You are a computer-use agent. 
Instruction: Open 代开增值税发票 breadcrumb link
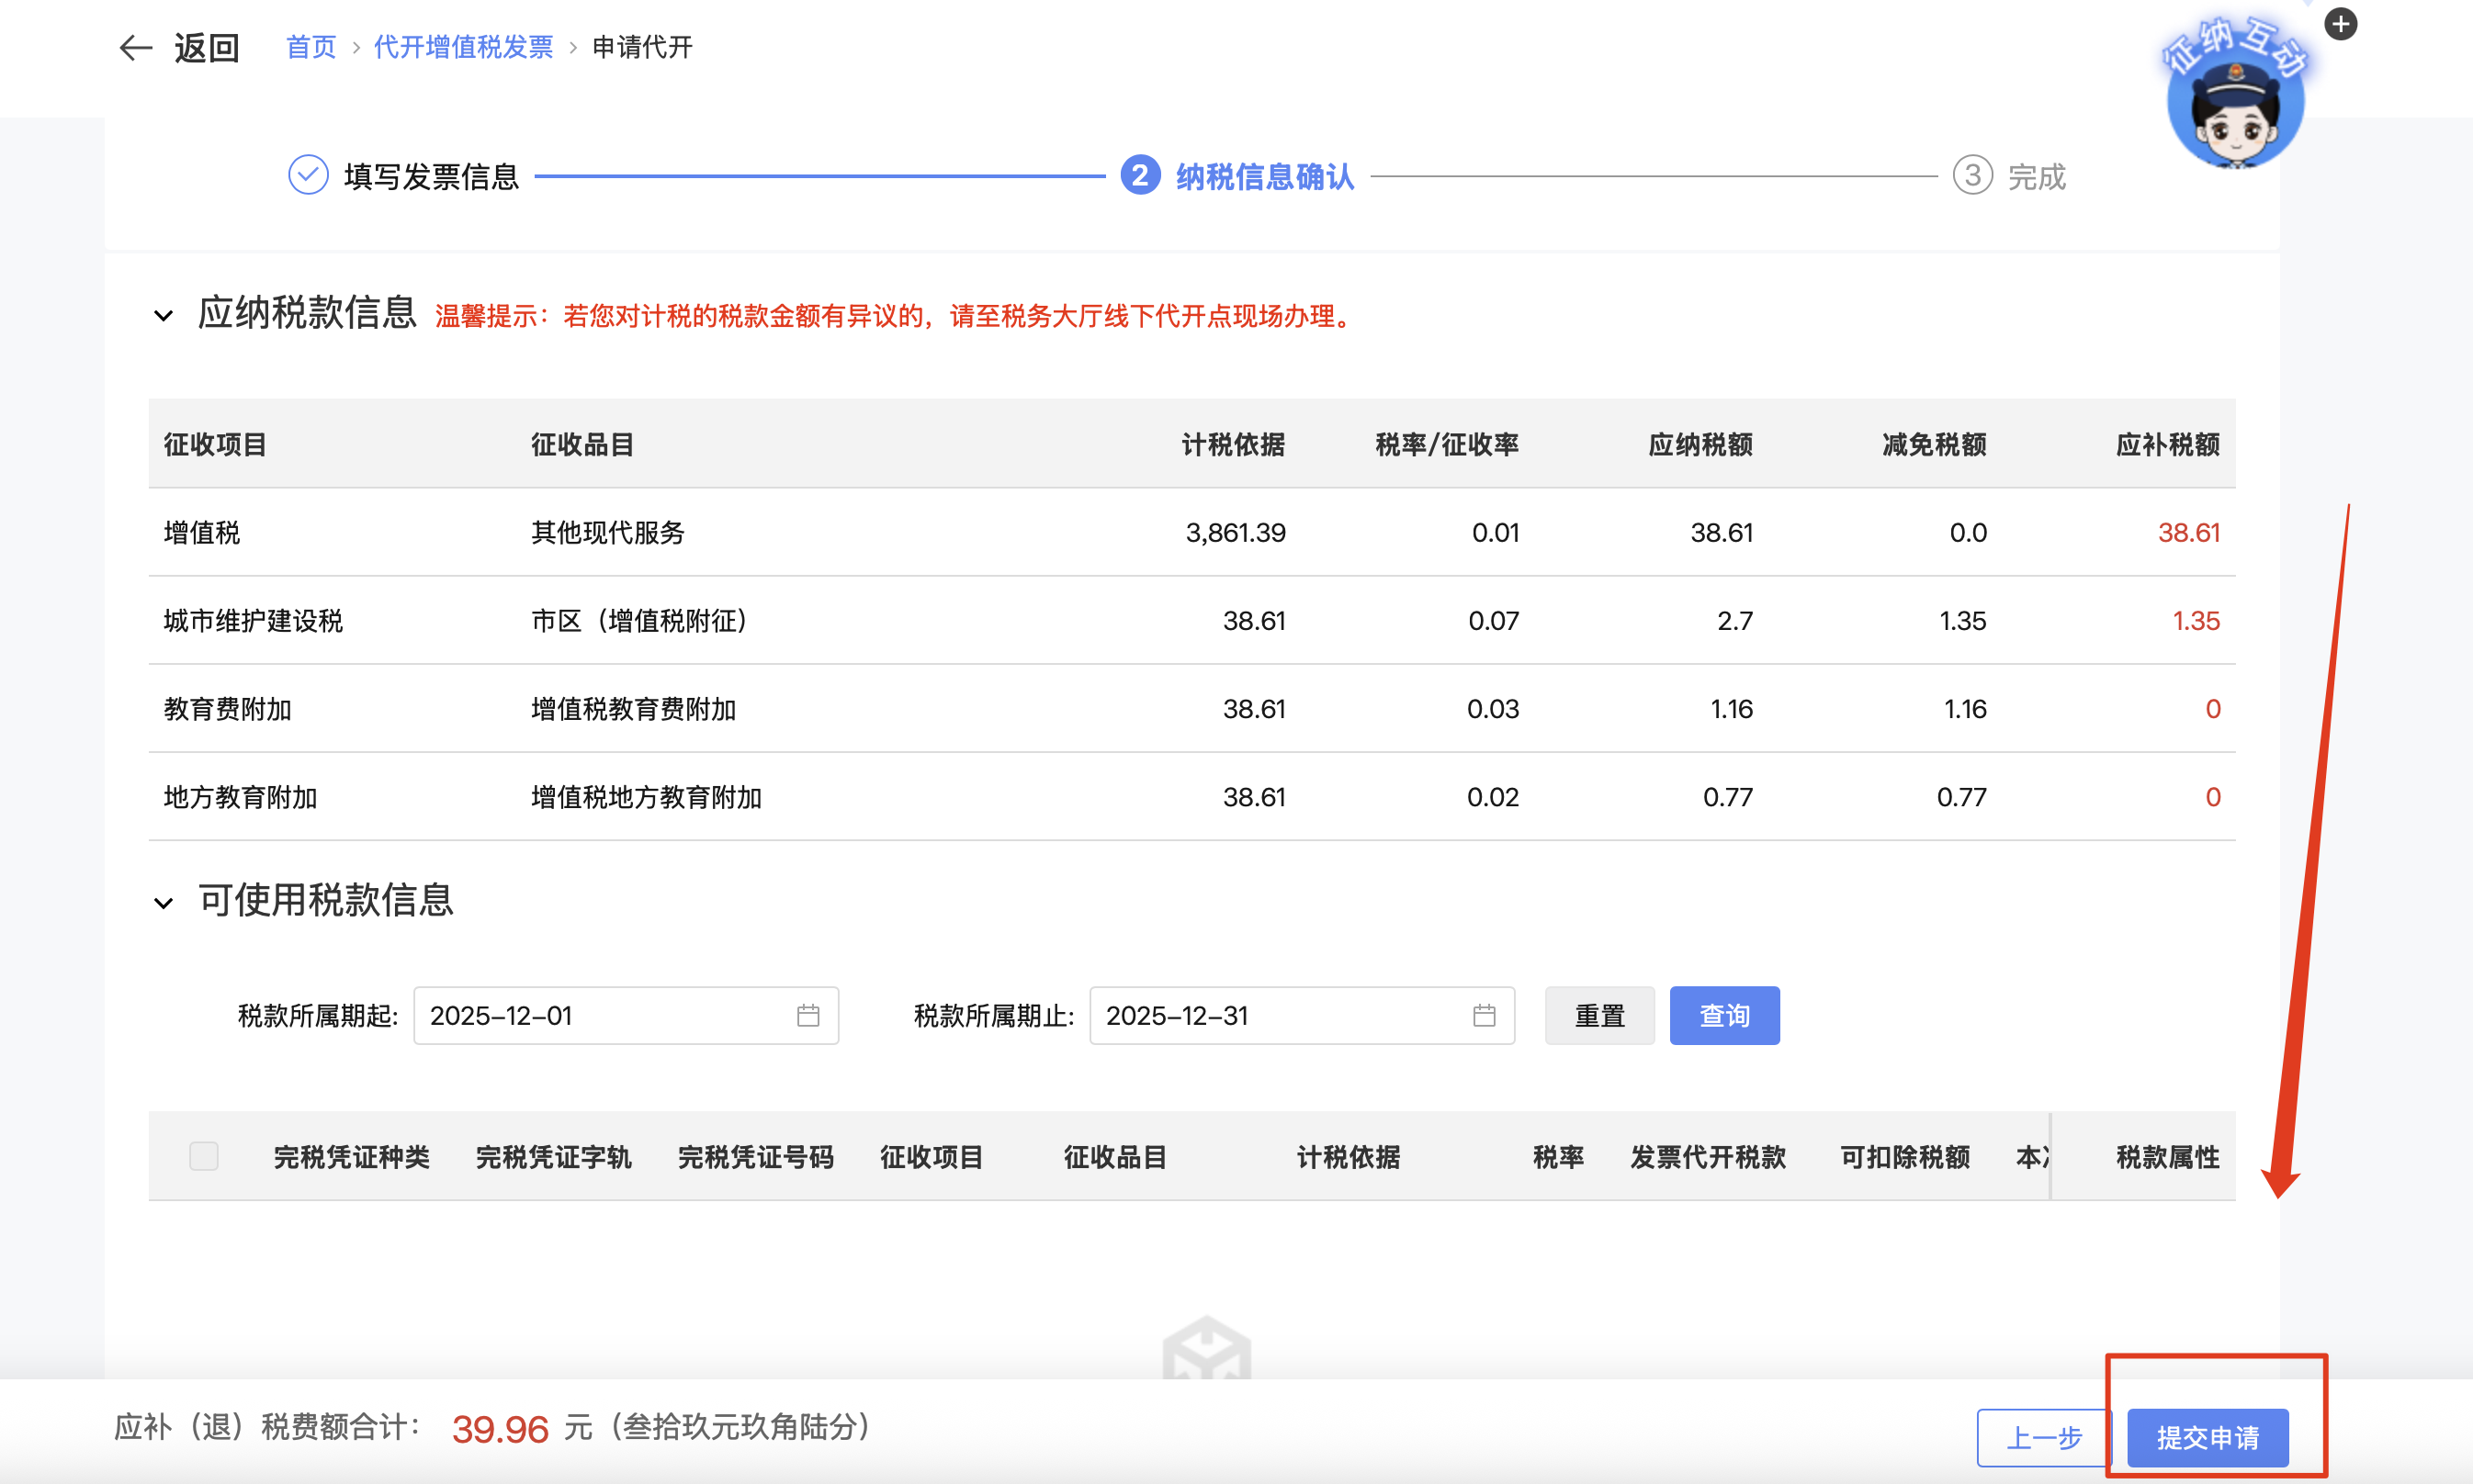tap(463, 47)
